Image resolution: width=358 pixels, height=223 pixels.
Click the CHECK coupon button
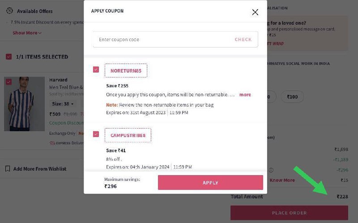coord(243,39)
